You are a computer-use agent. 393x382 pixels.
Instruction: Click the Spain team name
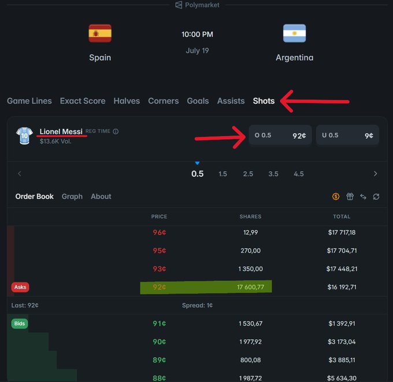100,58
